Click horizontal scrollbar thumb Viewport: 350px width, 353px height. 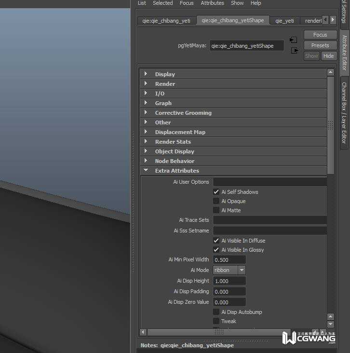click(x=219, y=332)
